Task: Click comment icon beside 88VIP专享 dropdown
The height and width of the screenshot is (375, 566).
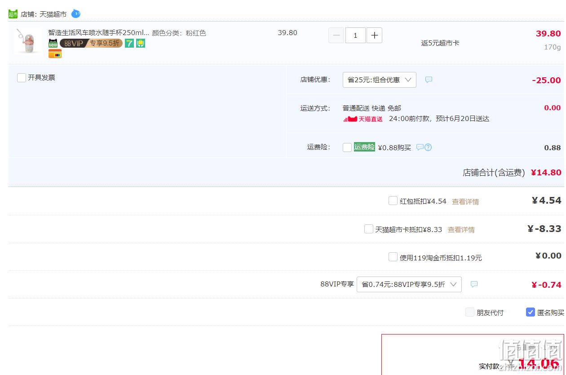Action: pyautogui.click(x=474, y=284)
